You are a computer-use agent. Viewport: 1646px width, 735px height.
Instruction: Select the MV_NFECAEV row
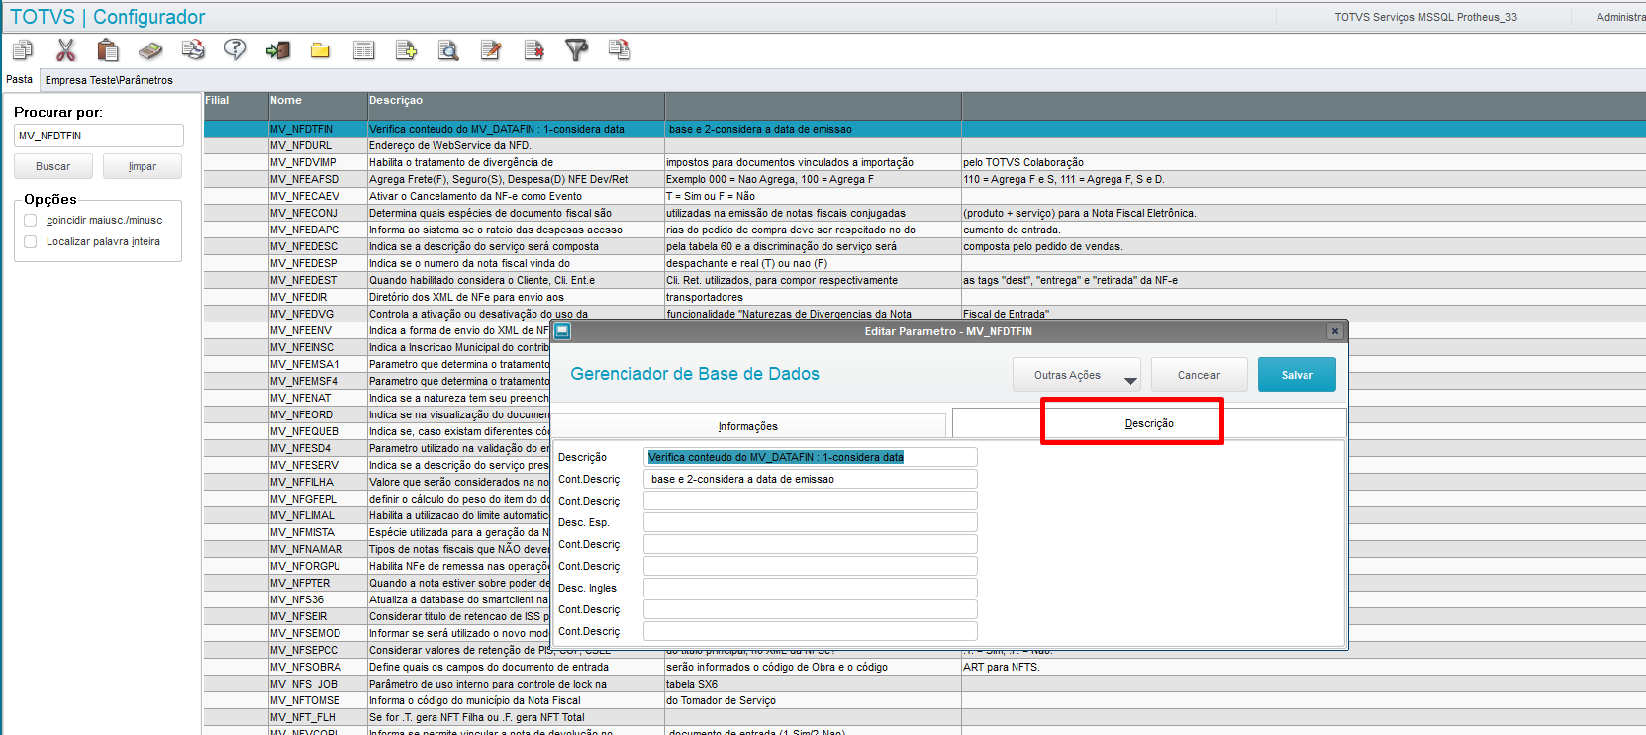point(924,196)
